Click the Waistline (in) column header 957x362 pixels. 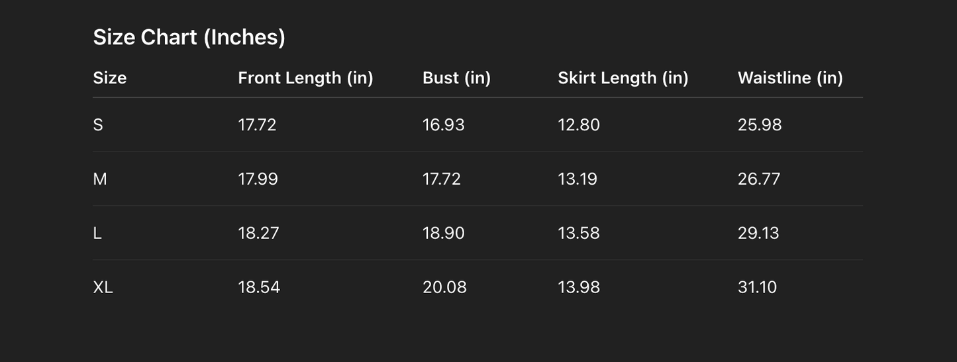[x=789, y=78]
